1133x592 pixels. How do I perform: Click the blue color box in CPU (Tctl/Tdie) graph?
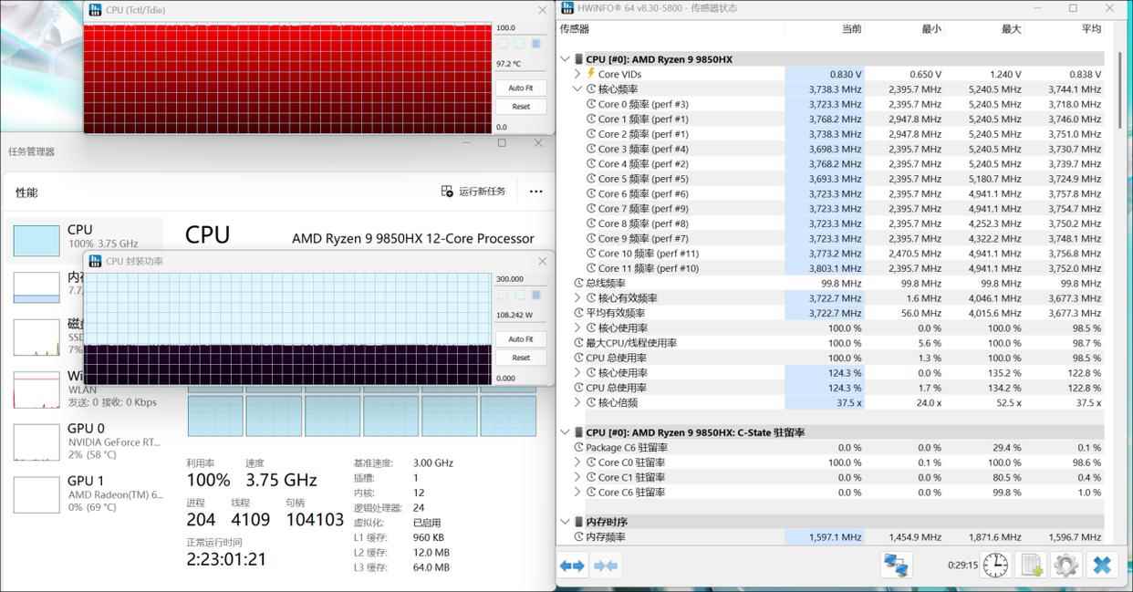[x=535, y=44]
